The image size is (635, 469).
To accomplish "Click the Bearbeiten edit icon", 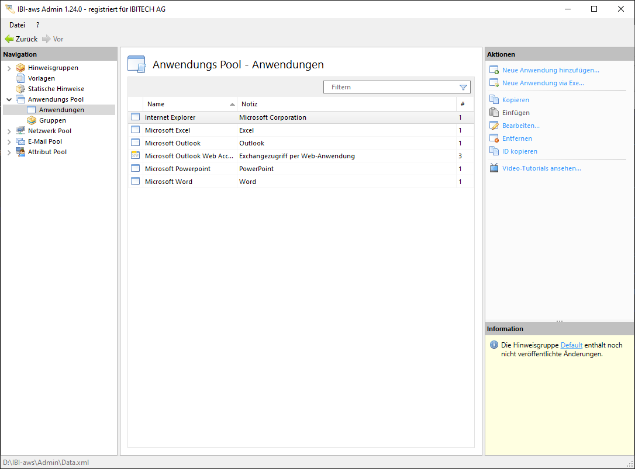I will 493,126.
